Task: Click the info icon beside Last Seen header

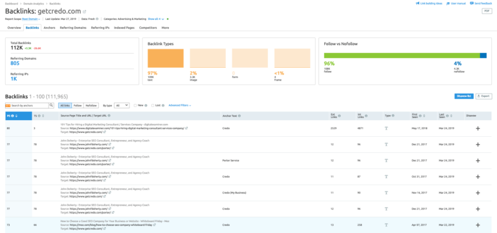Action: click(x=447, y=116)
